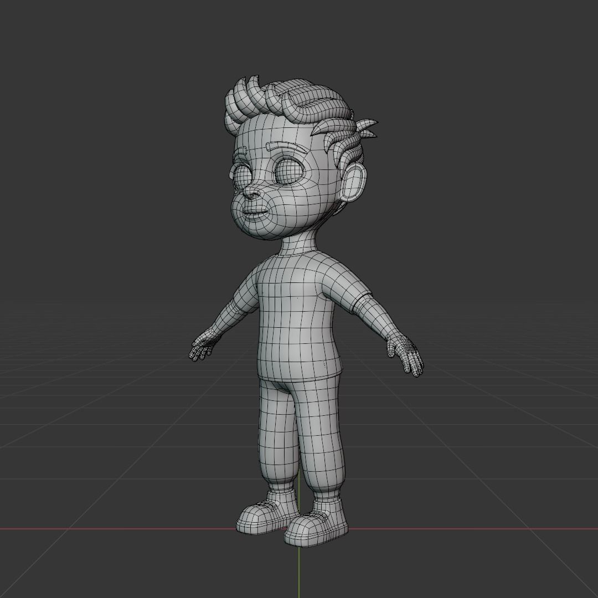598x598 pixels.
Task: Click the character's thick eyebrow
Action: [287, 147]
